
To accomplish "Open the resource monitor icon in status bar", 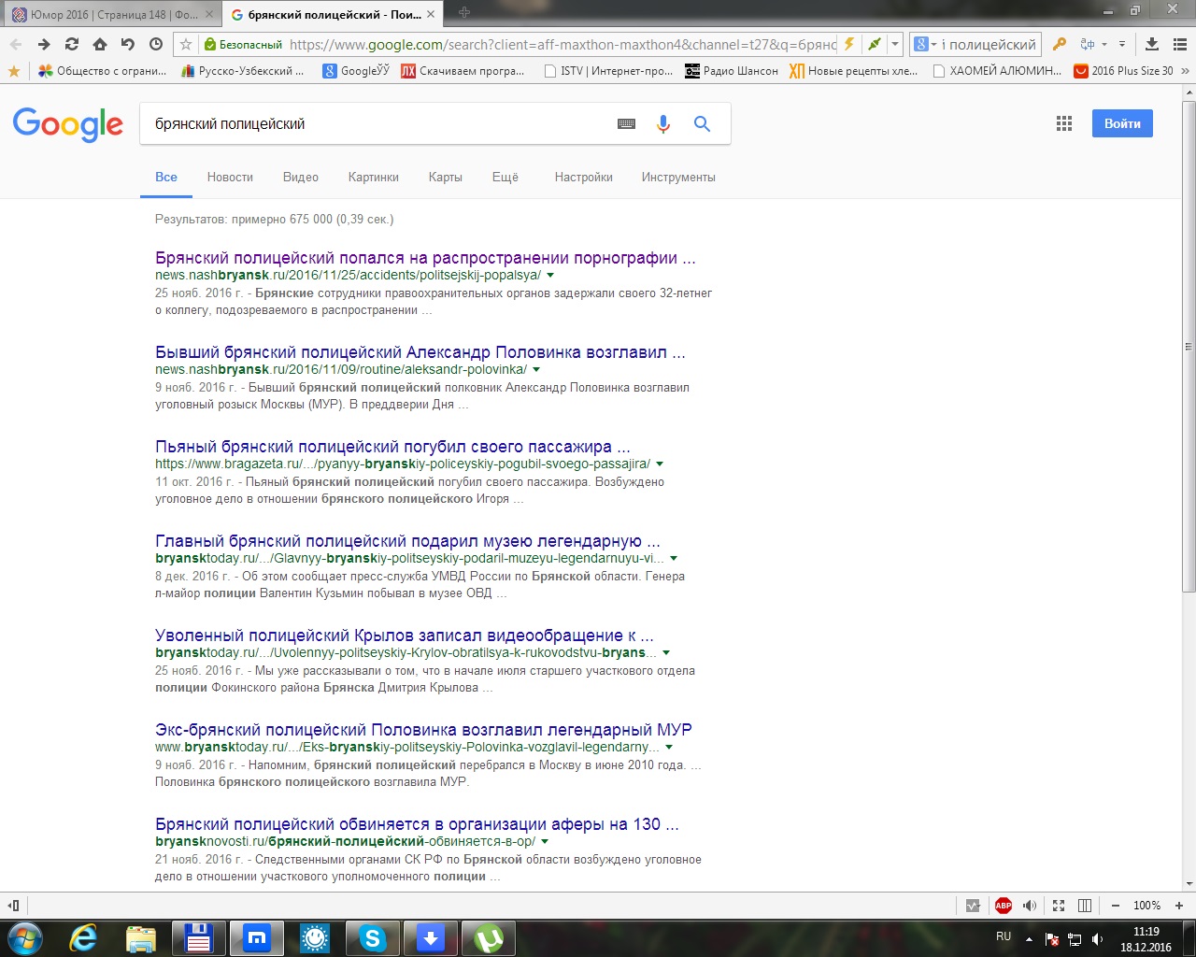I will coord(974,906).
